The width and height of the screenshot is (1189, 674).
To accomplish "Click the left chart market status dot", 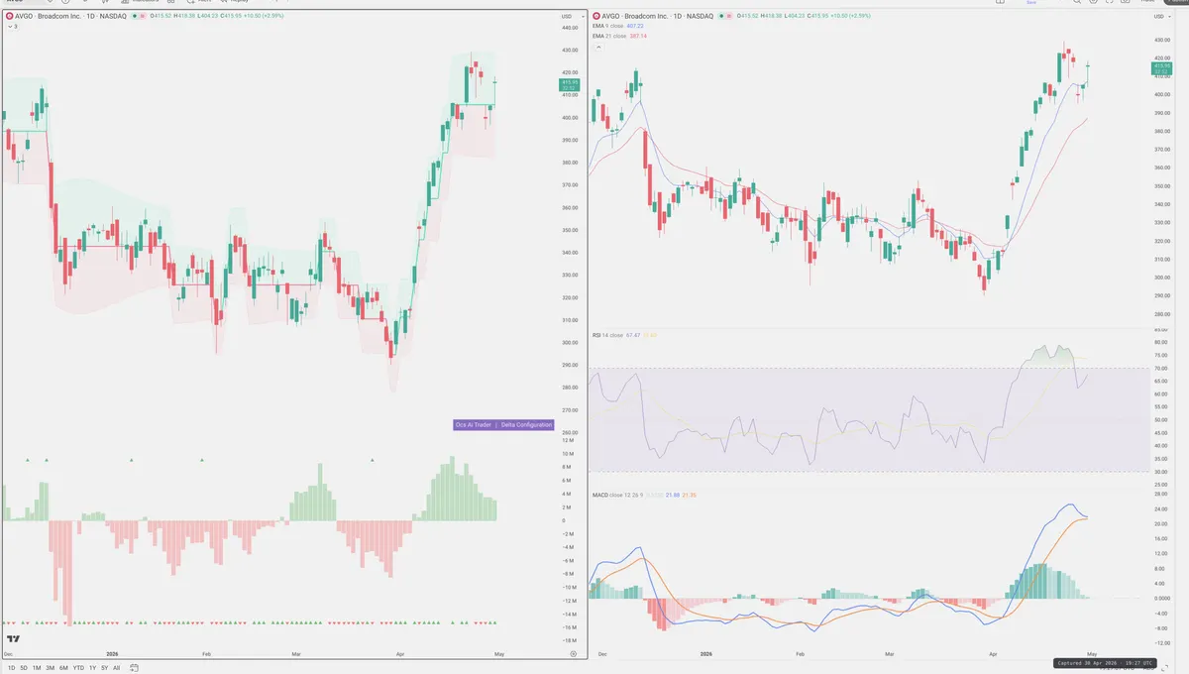I will point(135,16).
